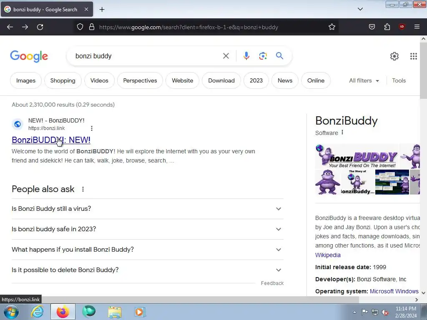427x320 pixels.
Task: Open the Firefox hamburger menu
Action: [417, 27]
